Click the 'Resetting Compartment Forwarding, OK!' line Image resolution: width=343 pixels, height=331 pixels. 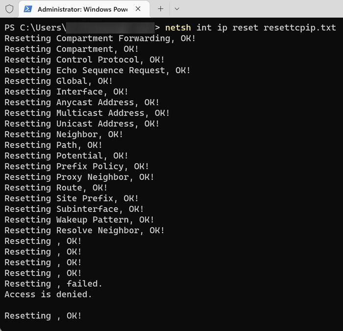pos(100,39)
